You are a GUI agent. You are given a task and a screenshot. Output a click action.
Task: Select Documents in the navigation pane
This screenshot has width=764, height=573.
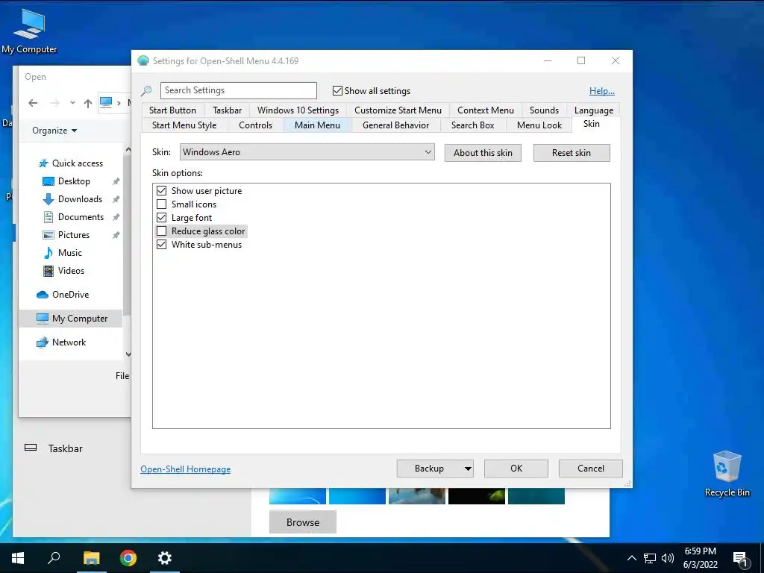point(73,217)
